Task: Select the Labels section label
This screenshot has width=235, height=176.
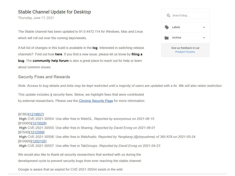Action: [176, 27]
